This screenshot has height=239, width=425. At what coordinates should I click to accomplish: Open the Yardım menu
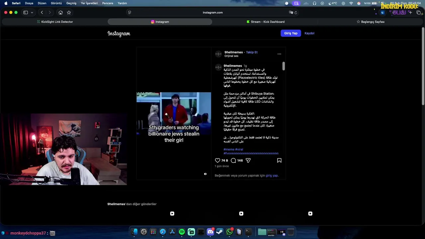[x=122, y=3]
